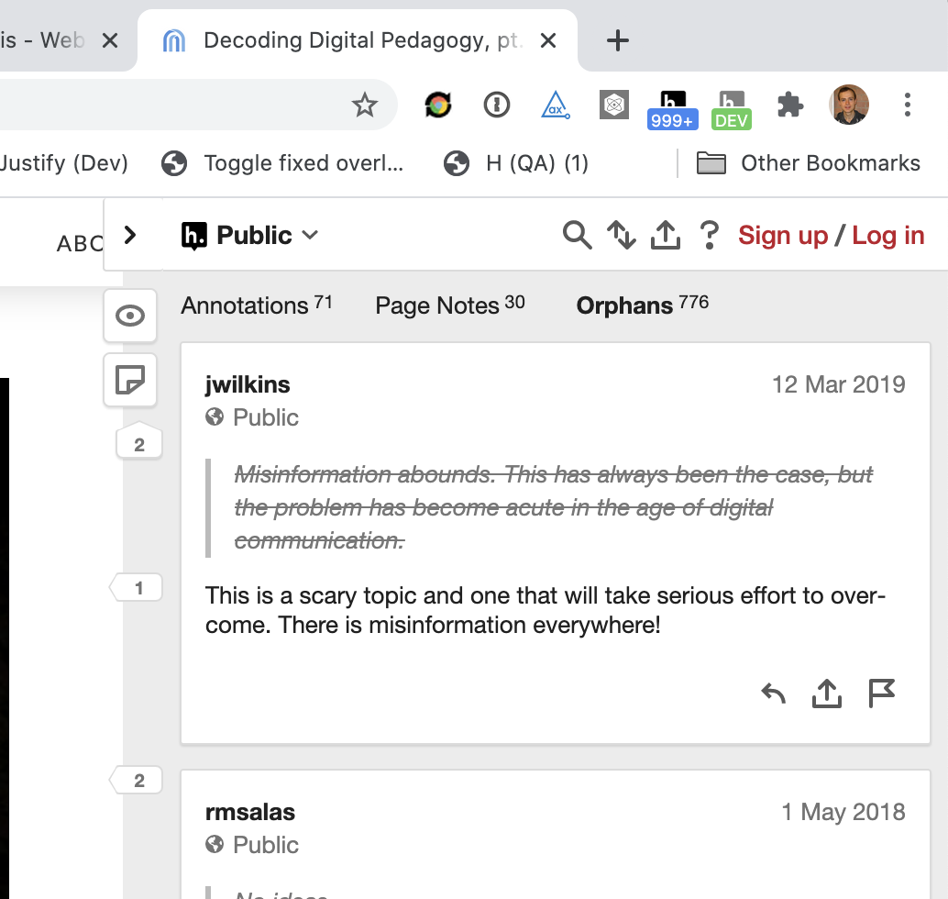Click the sort annotations icon
The height and width of the screenshot is (899, 948).
622,235
